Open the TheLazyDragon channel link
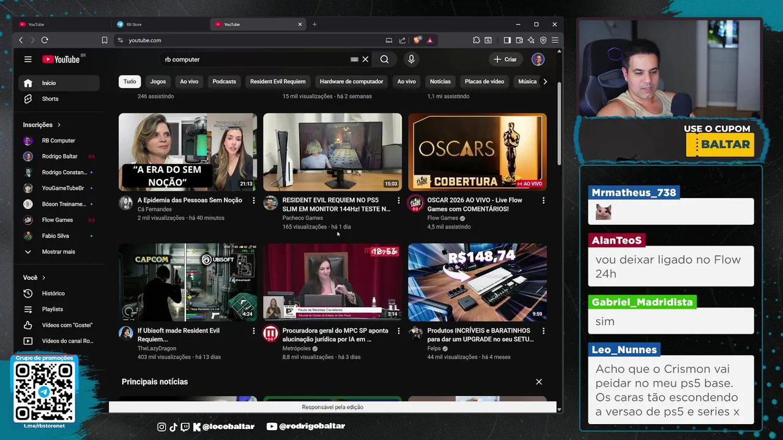Screen dimensions: 783x440 [157, 348]
